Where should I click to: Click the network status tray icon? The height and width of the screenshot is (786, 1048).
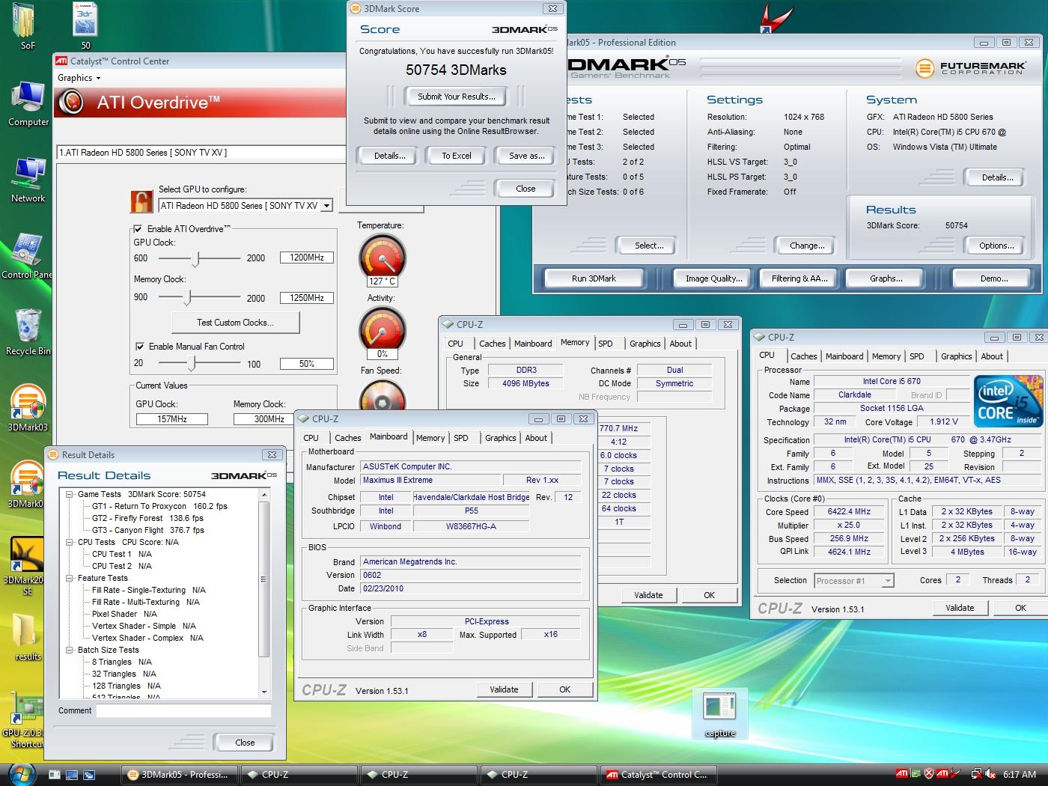(x=976, y=774)
